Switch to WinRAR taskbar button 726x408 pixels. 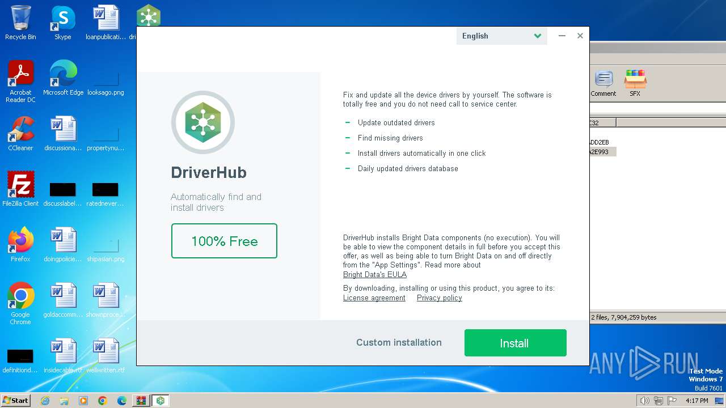(141, 401)
